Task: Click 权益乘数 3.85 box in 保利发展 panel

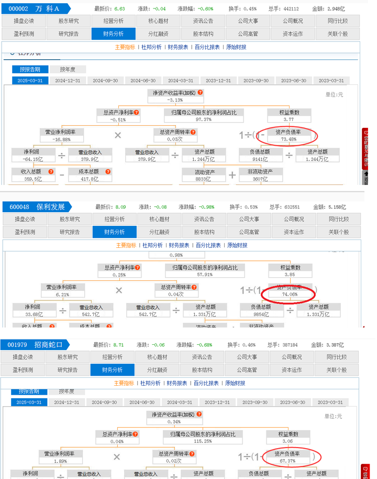Action: [x=290, y=270]
